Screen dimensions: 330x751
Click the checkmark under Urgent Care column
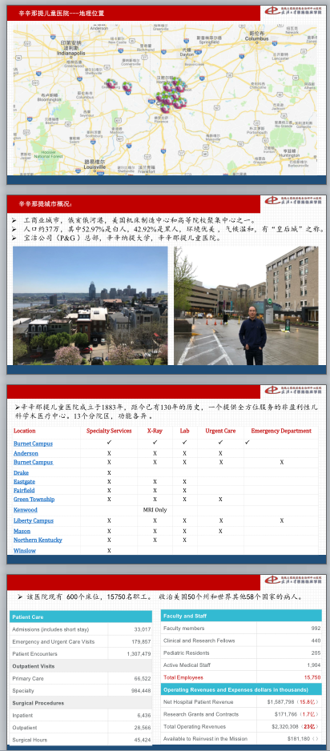tap(220, 443)
